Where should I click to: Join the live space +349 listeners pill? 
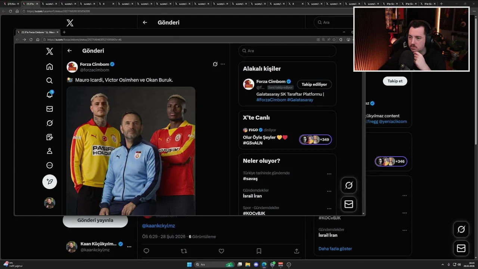[x=315, y=140]
